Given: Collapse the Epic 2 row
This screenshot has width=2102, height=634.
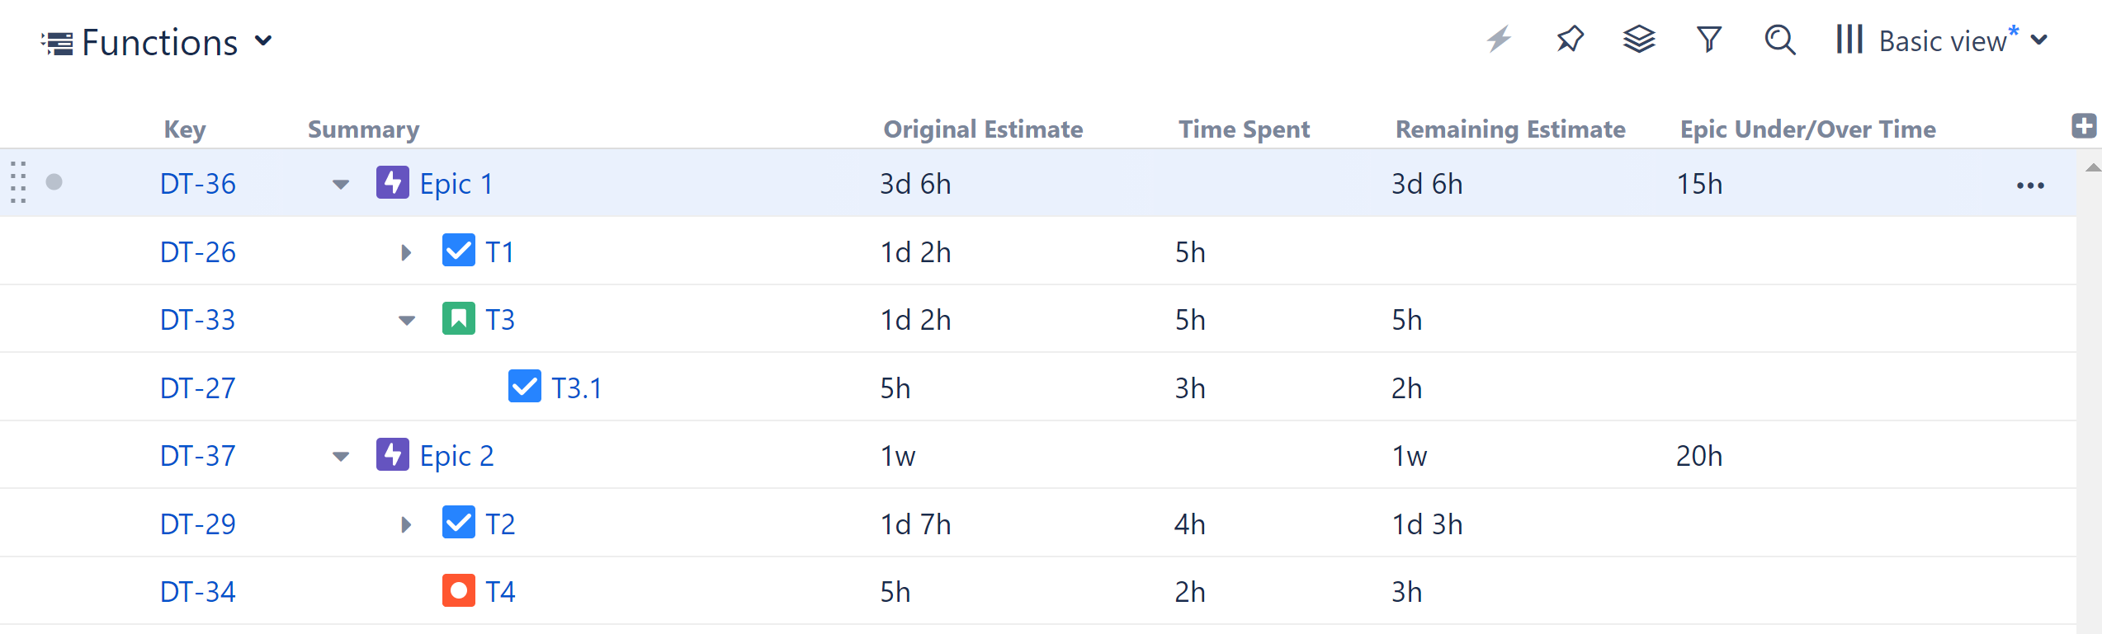Looking at the screenshot, I should pos(341,457).
